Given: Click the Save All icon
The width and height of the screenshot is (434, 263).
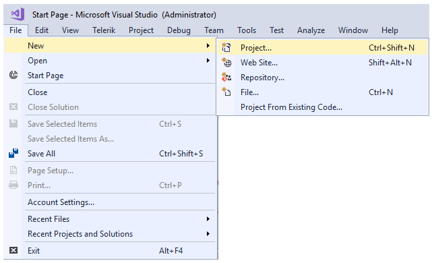Looking at the screenshot, I should click(x=13, y=153).
